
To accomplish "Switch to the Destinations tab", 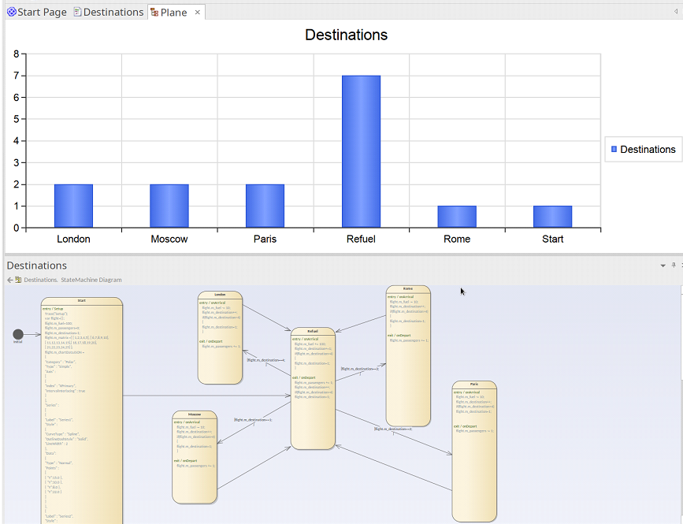I will (113, 12).
